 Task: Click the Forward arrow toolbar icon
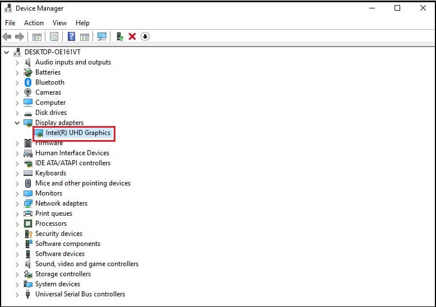[x=20, y=36]
